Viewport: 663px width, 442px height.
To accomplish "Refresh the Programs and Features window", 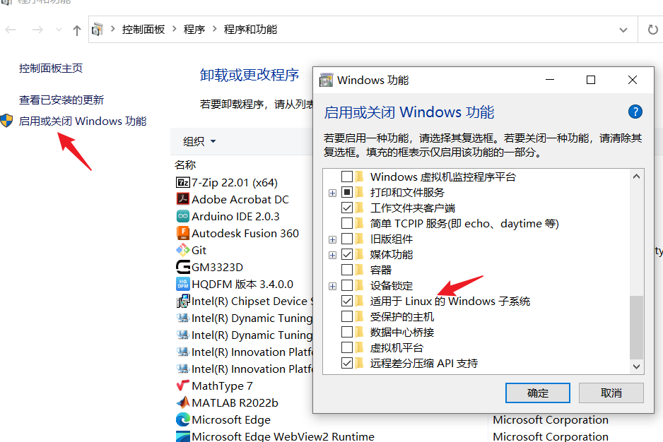I will coord(653,30).
